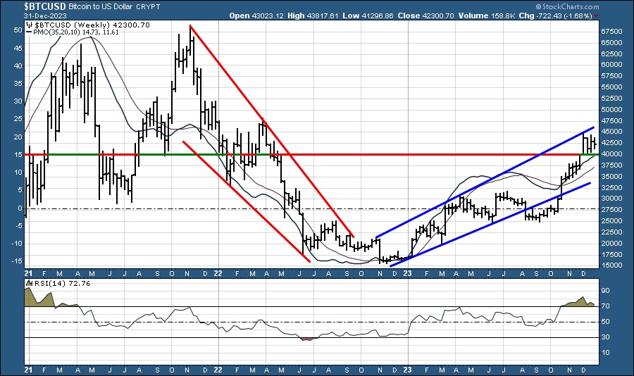Screen dimensions: 634x376
Task: Select the upper blue channel trendline
Action: [486, 183]
